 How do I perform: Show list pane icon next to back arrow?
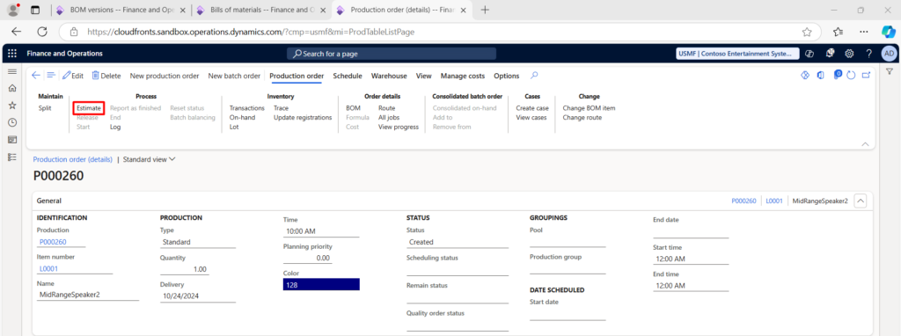point(50,76)
